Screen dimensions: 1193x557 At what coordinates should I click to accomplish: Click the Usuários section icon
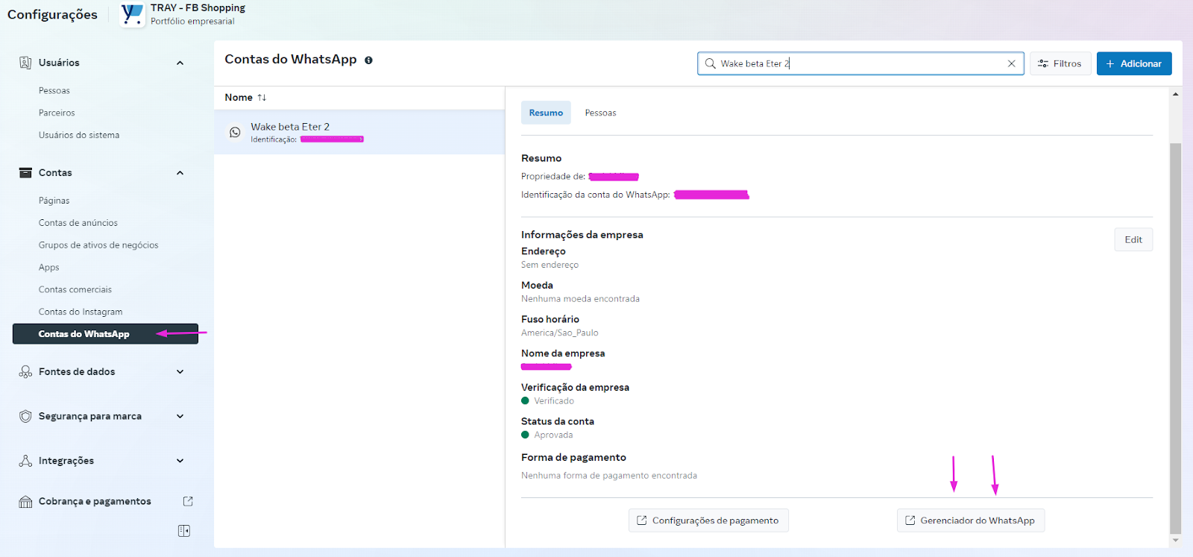click(25, 63)
